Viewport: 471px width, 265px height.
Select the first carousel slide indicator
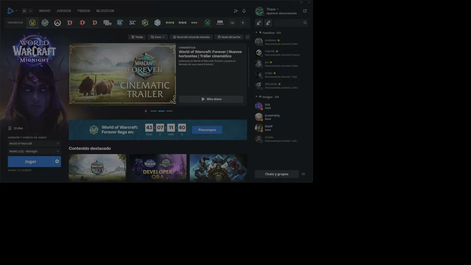[x=153, y=111]
